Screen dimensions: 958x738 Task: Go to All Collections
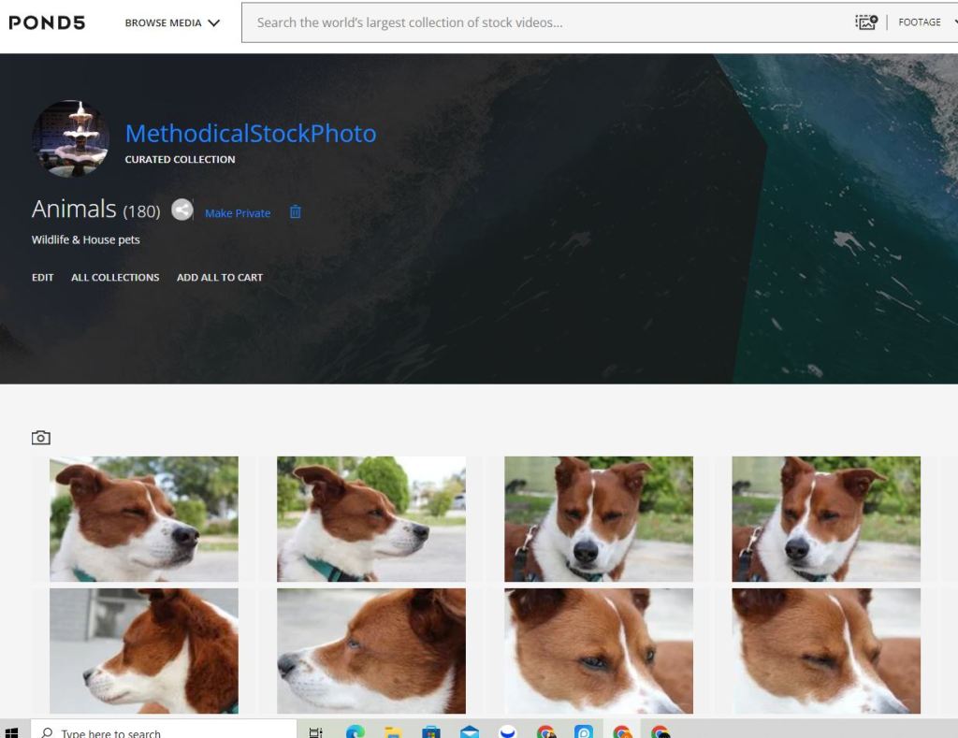(115, 278)
